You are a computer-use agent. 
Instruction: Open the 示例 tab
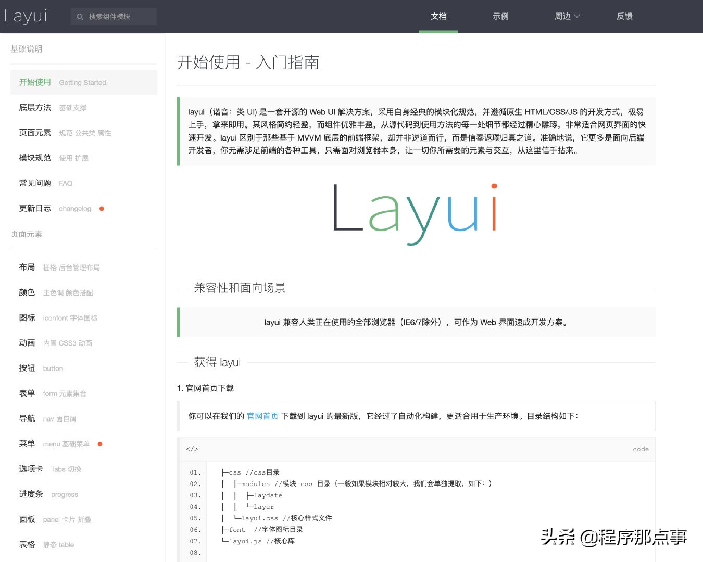pyautogui.click(x=500, y=17)
